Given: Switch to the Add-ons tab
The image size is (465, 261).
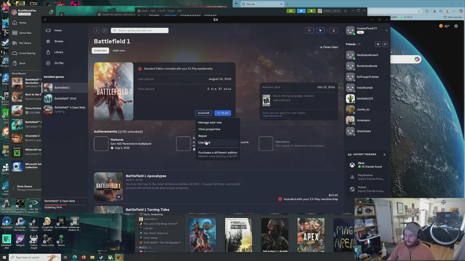Looking at the screenshot, I should click(118, 50).
